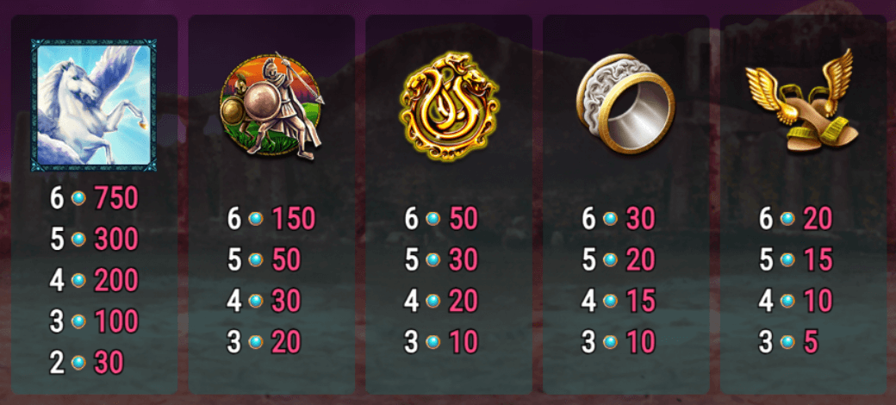Click the blue gem beside the ring 20 payout
The width and height of the screenshot is (896, 405).
point(610,260)
